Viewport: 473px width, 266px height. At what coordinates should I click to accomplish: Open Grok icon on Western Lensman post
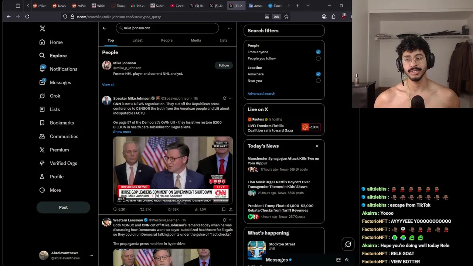click(x=224, y=220)
